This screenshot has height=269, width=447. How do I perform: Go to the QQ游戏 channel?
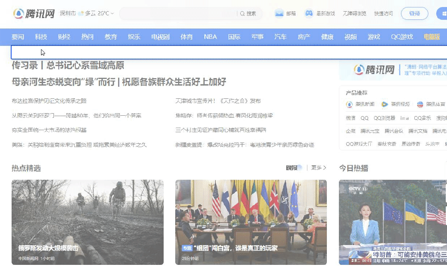coord(402,37)
